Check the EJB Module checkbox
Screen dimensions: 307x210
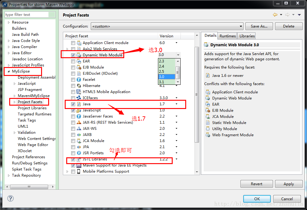click(x=73, y=67)
